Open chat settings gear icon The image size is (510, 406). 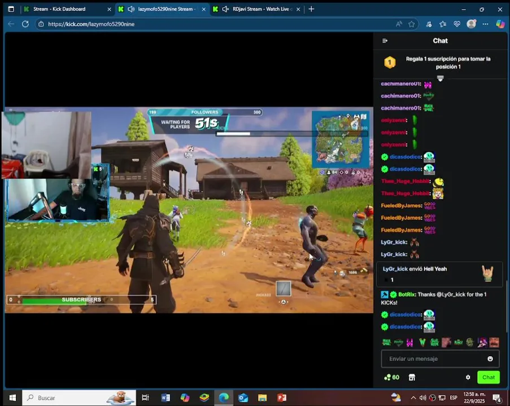coord(468,377)
